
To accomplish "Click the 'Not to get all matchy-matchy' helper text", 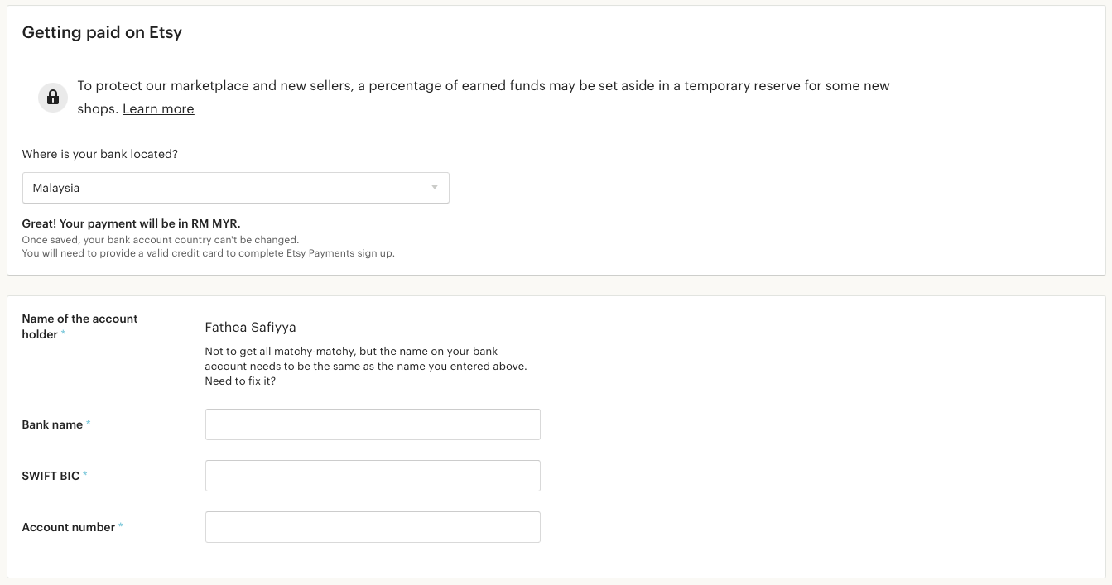I will coord(366,358).
